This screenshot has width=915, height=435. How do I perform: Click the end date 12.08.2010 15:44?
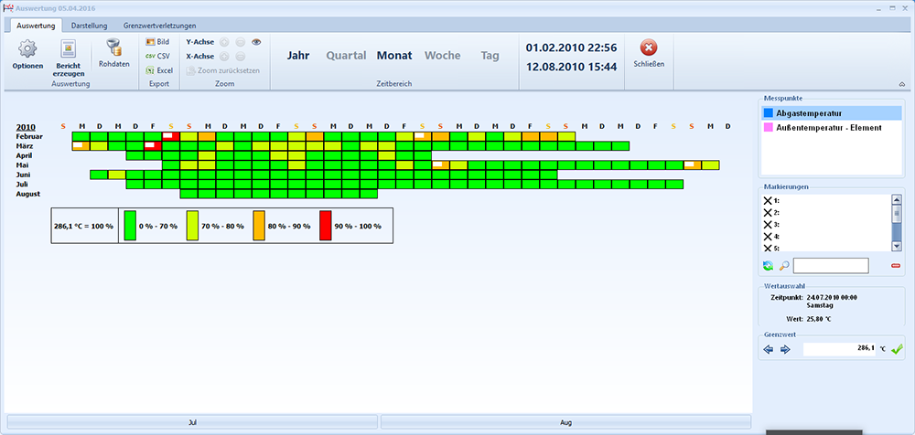(571, 67)
